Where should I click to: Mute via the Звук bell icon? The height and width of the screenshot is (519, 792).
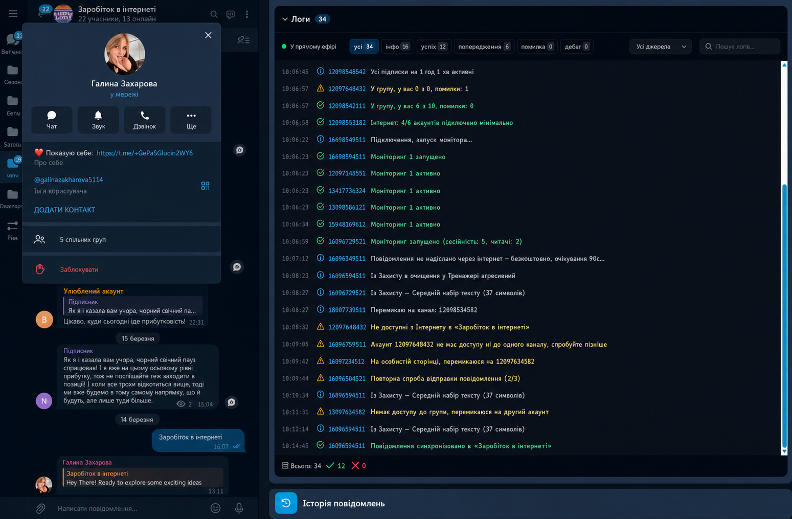(98, 120)
